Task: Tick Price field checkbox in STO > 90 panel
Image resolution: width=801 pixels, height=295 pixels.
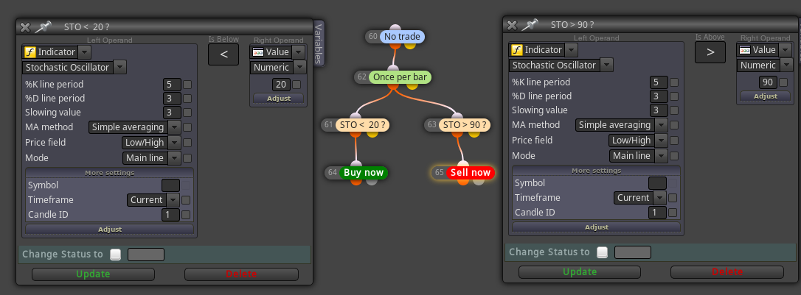Action: pos(674,141)
